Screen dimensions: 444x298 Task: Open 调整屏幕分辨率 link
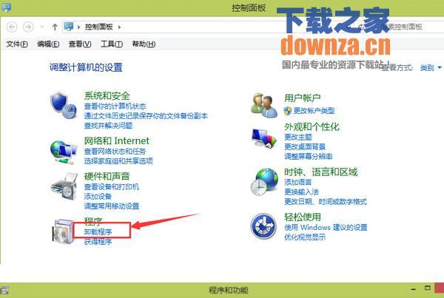tap(309, 157)
